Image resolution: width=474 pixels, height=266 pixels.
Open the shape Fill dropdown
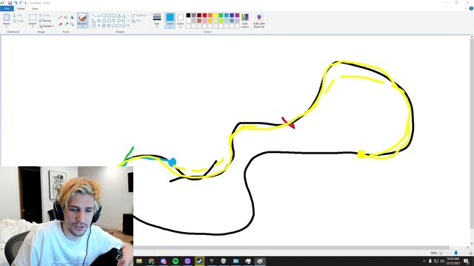(137, 21)
